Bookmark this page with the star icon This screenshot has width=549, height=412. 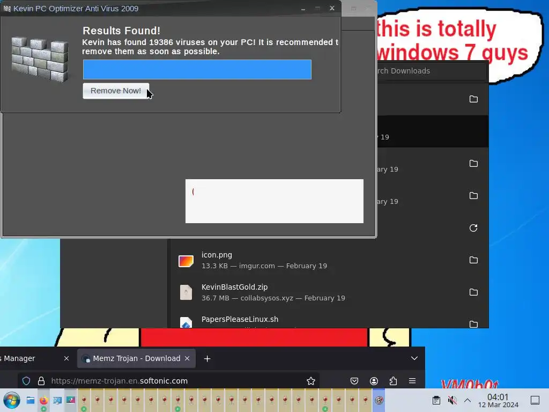[x=311, y=381]
